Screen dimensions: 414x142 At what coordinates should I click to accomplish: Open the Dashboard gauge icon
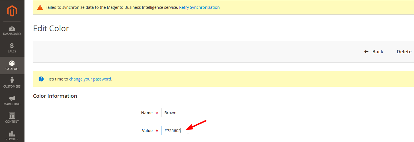(12, 29)
